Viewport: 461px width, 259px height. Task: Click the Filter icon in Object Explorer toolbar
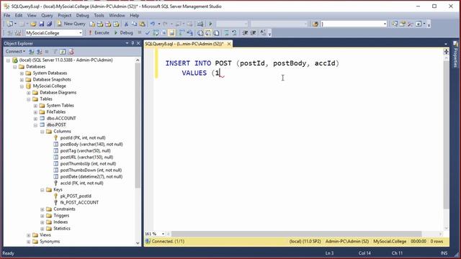55,52
